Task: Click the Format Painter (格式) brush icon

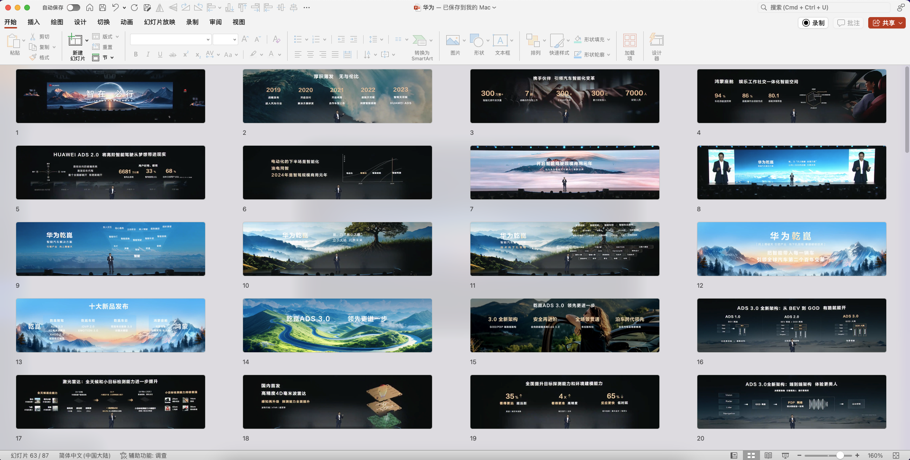Action: point(33,57)
